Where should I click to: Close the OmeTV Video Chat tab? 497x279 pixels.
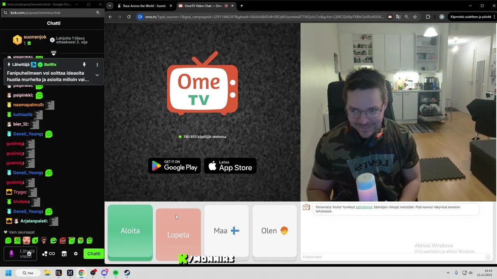(233, 6)
